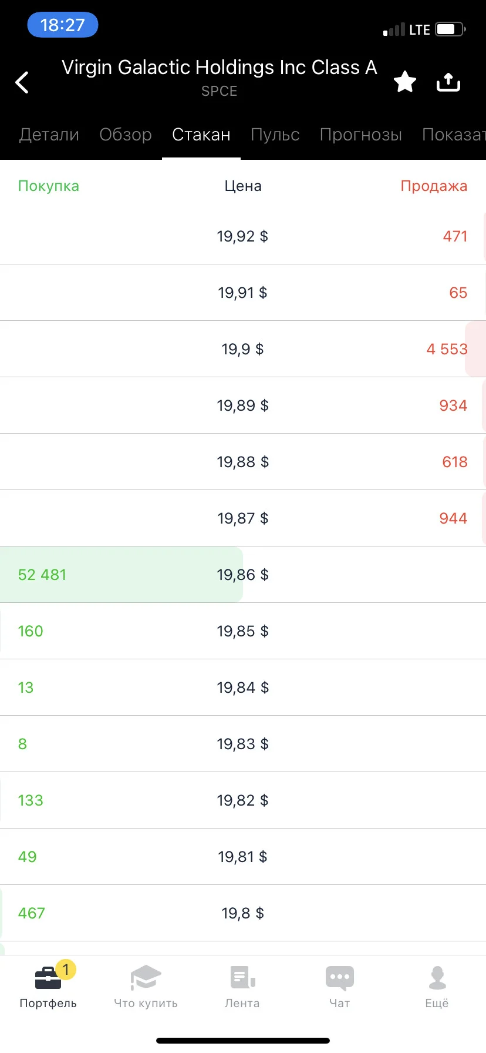Select the 19,86 $ bid row with 52 481
The width and height of the screenshot is (486, 1053).
243,575
